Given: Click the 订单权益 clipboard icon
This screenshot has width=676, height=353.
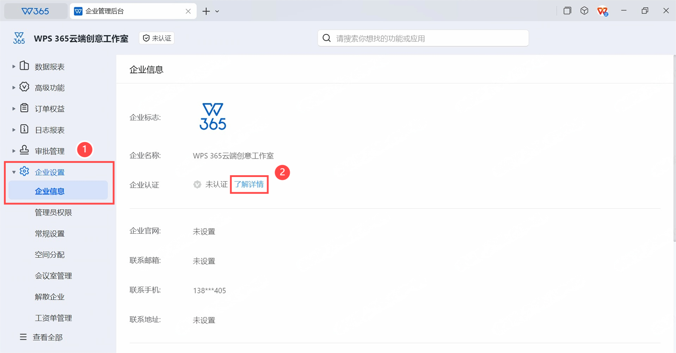Looking at the screenshot, I should point(24,108).
